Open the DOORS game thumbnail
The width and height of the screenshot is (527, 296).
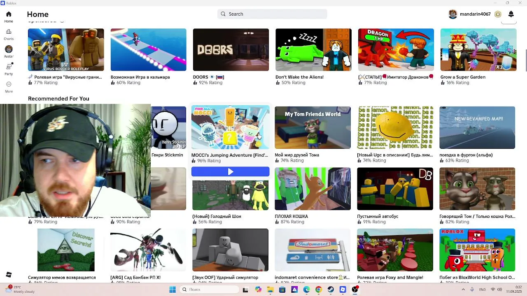pyautogui.click(x=231, y=50)
